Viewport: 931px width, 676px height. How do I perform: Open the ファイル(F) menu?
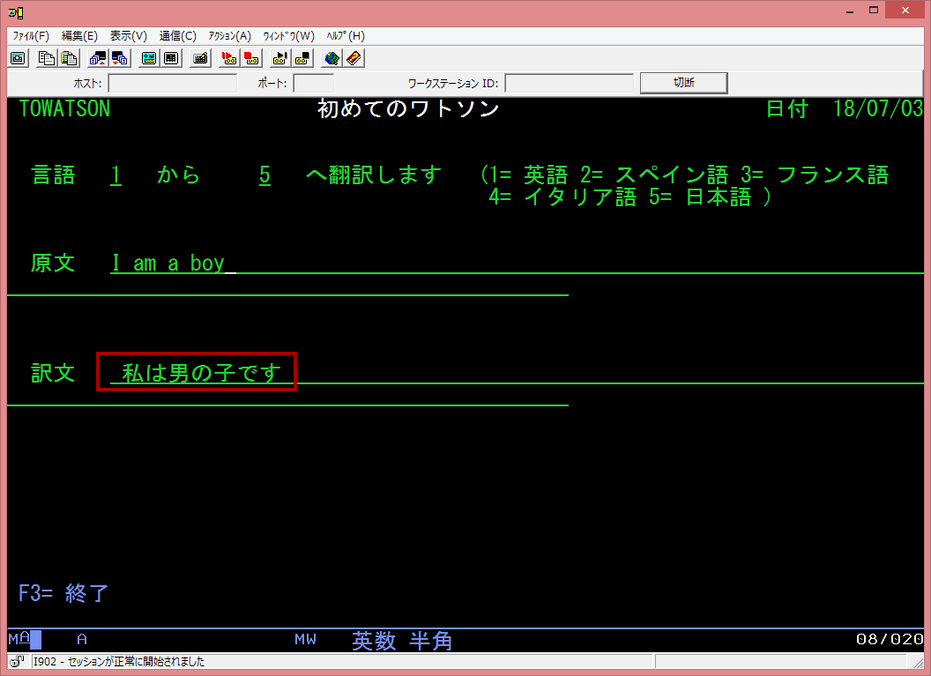tap(31, 36)
